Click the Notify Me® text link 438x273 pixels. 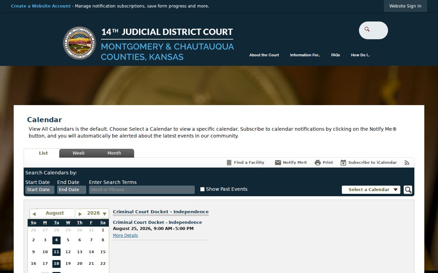[295, 162]
